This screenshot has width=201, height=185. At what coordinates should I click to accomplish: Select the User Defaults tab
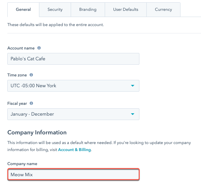(126, 10)
